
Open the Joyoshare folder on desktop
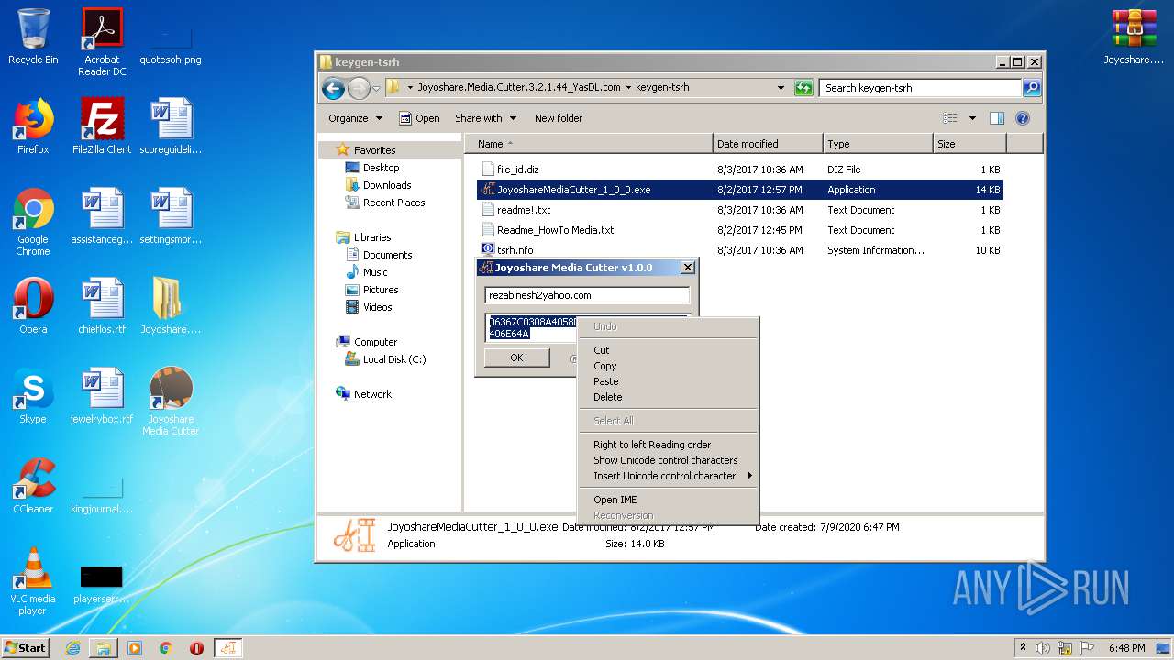171,306
